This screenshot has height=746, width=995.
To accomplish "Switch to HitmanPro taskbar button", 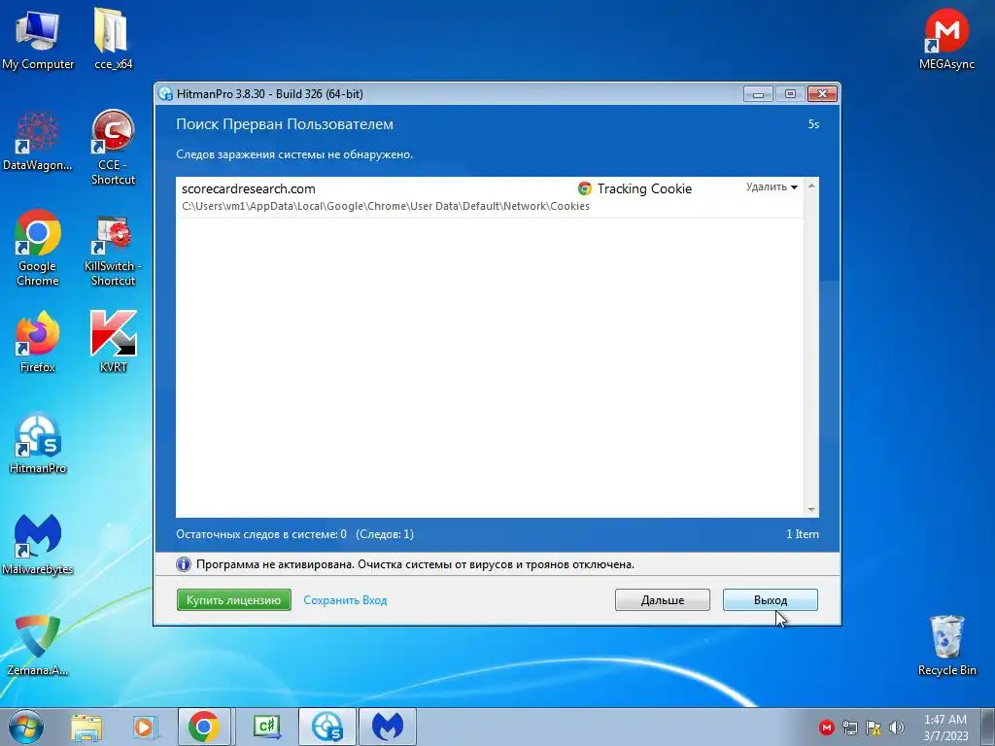I will [x=327, y=727].
